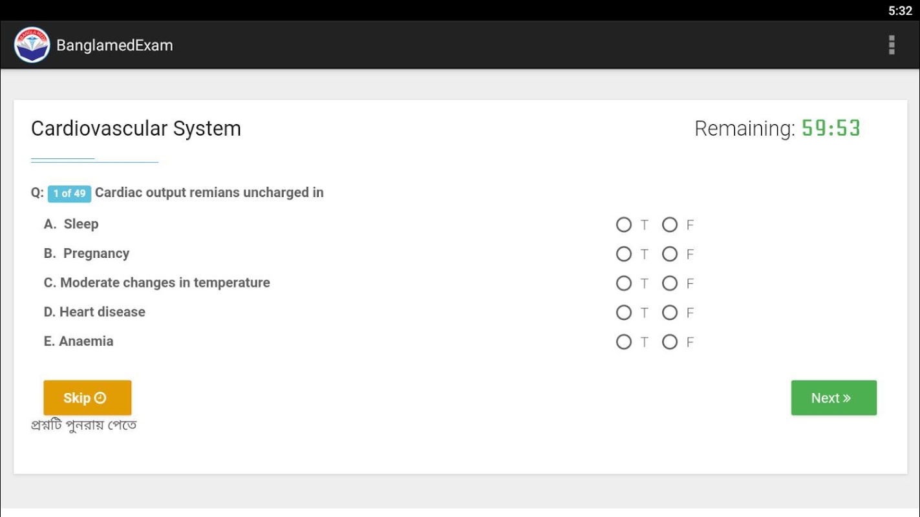Choose False for Moderate changes in temperature

pos(670,283)
